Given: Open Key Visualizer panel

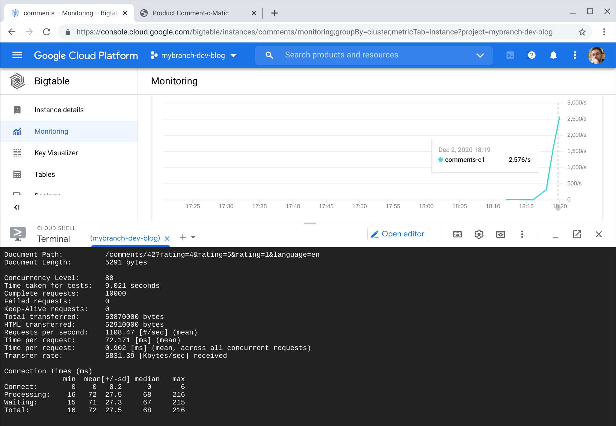Looking at the screenshot, I should tap(56, 153).
